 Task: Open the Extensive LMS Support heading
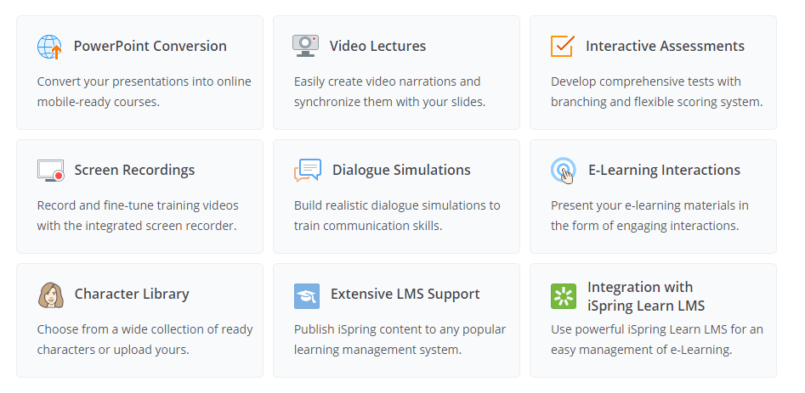point(405,294)
